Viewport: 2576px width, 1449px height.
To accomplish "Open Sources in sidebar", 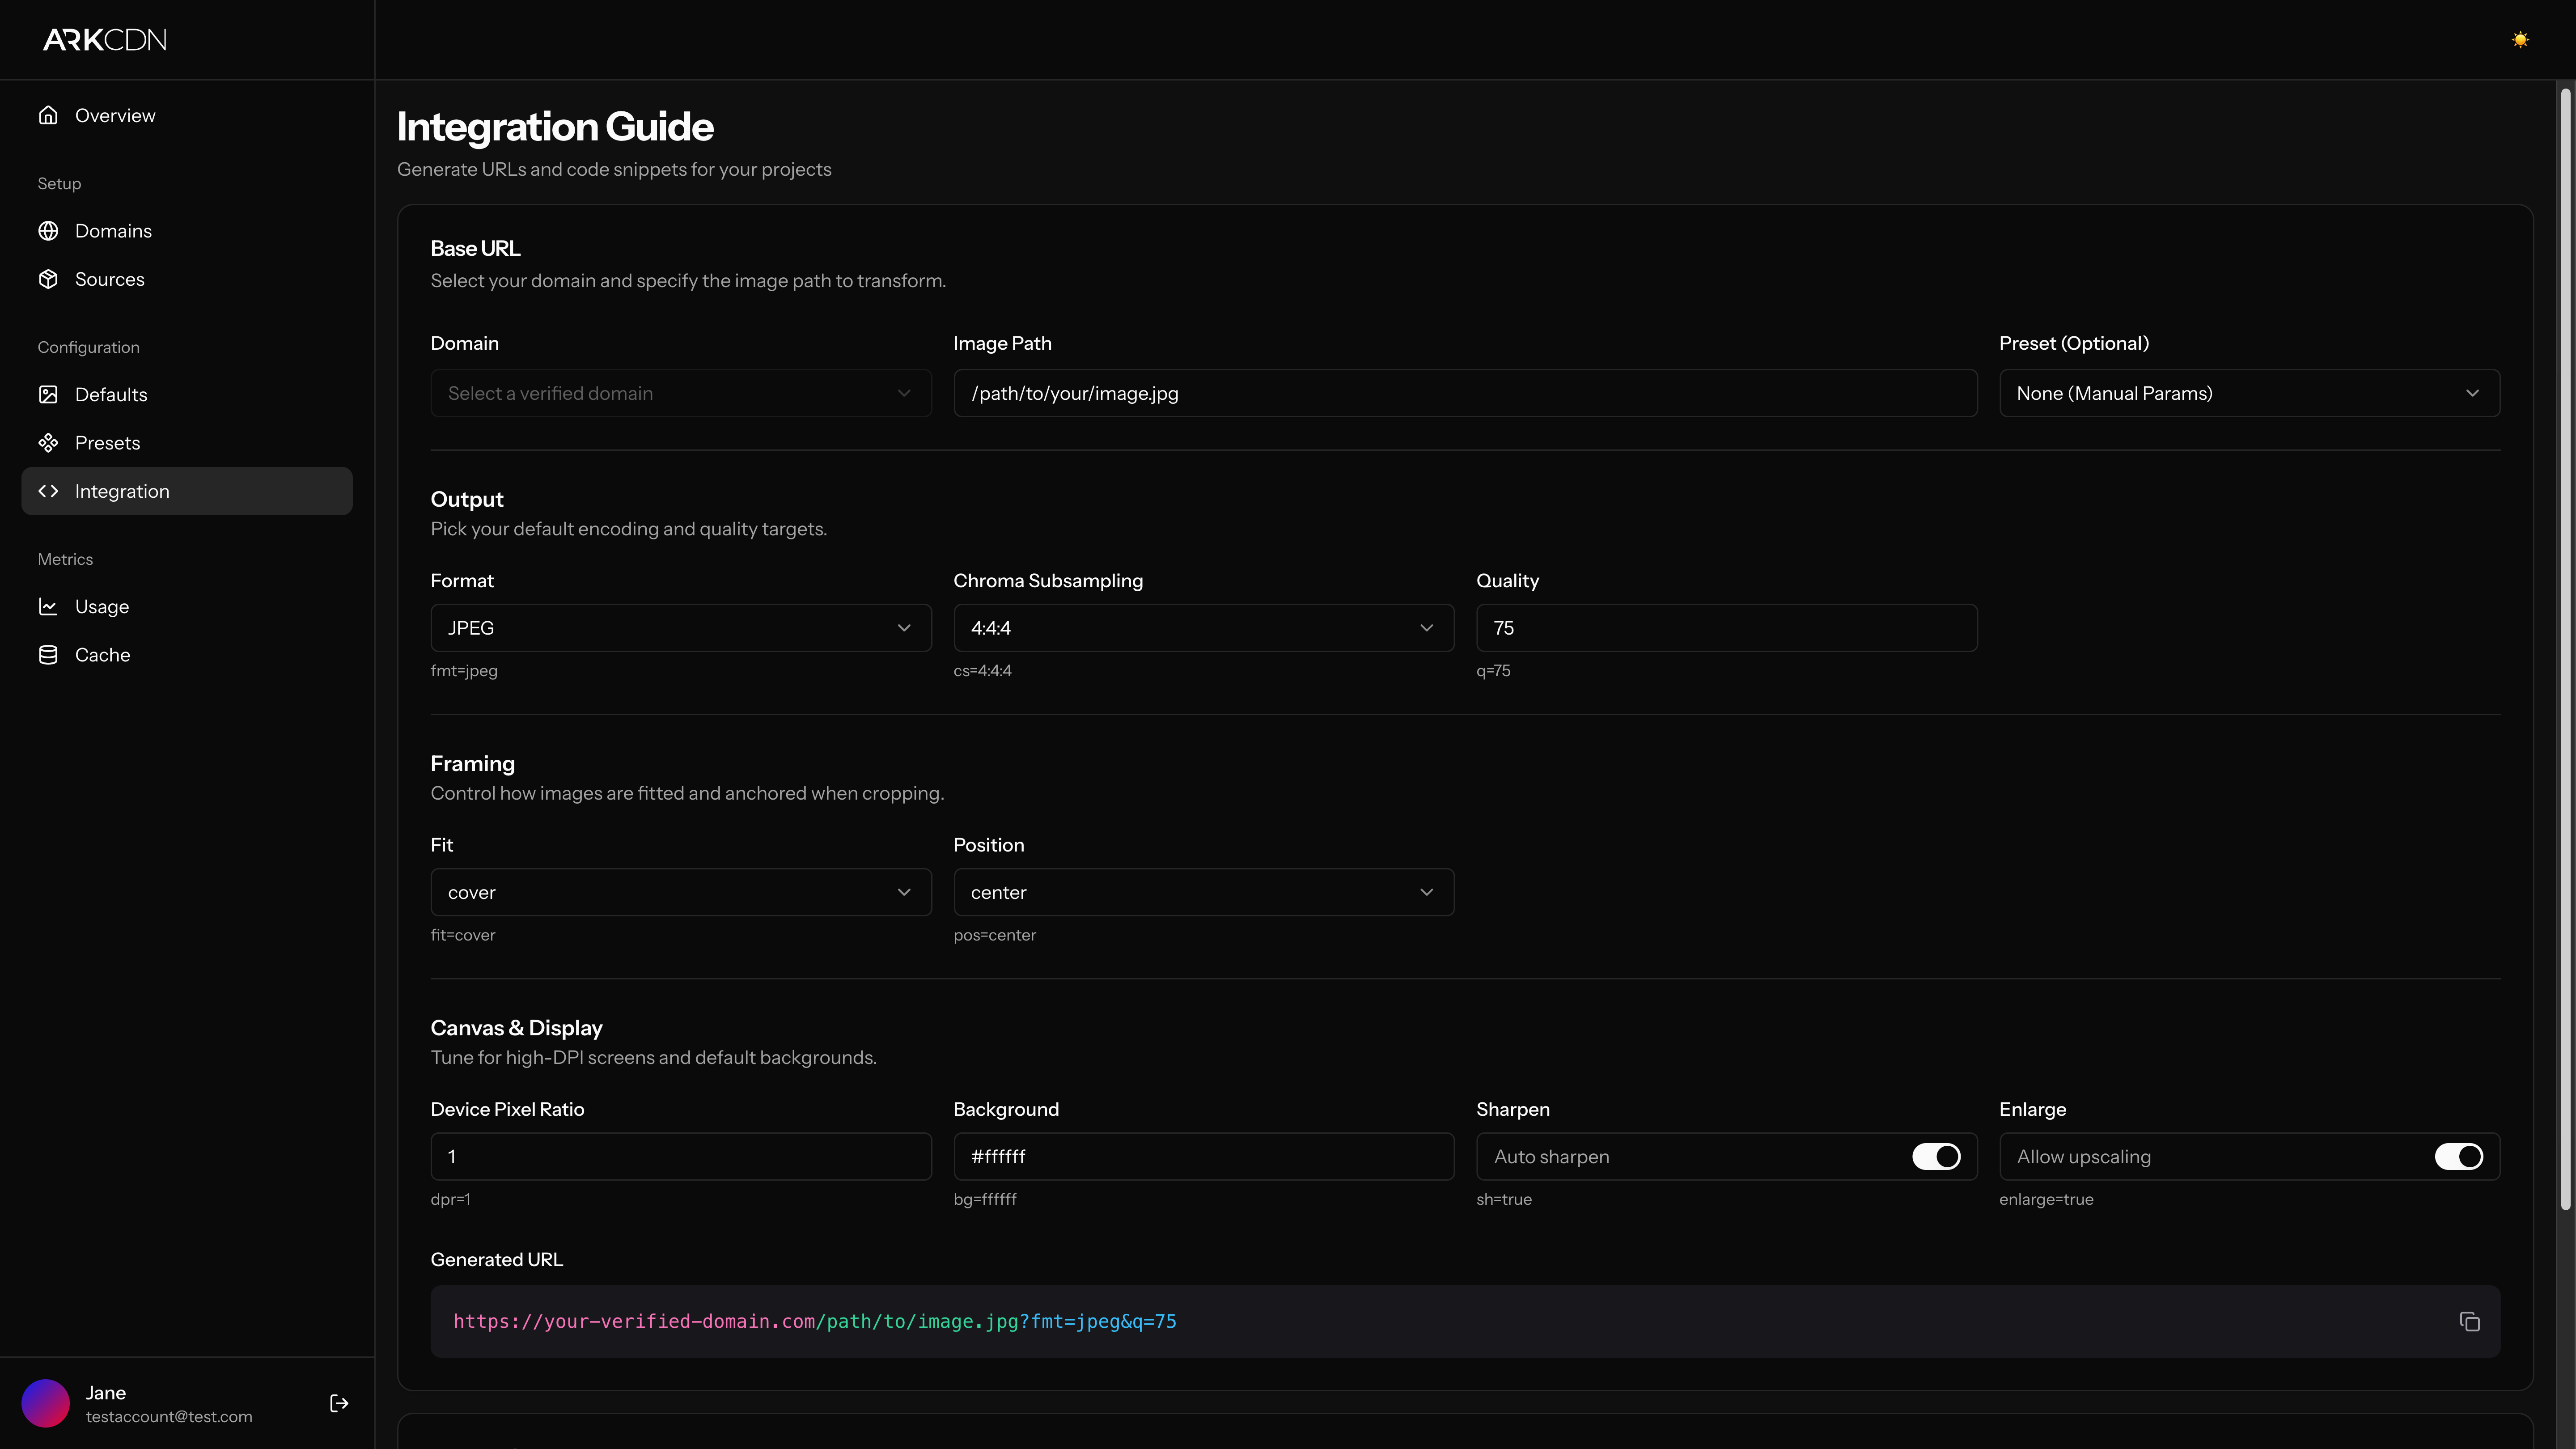I will point(187,279).
